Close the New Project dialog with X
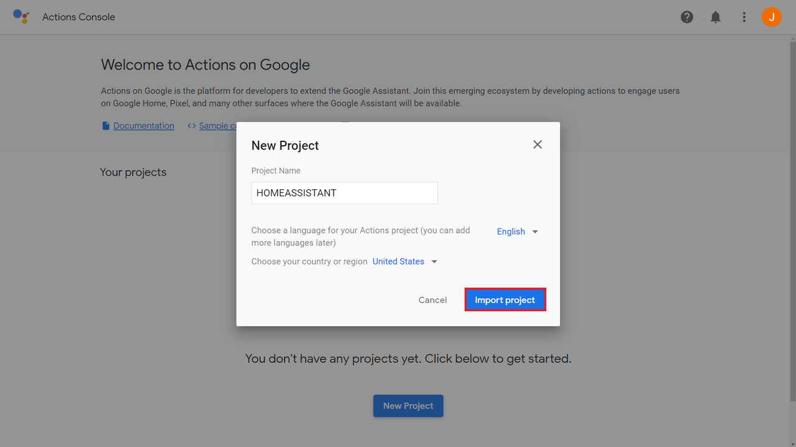This screenshot has height=447, width=796. 538,144
